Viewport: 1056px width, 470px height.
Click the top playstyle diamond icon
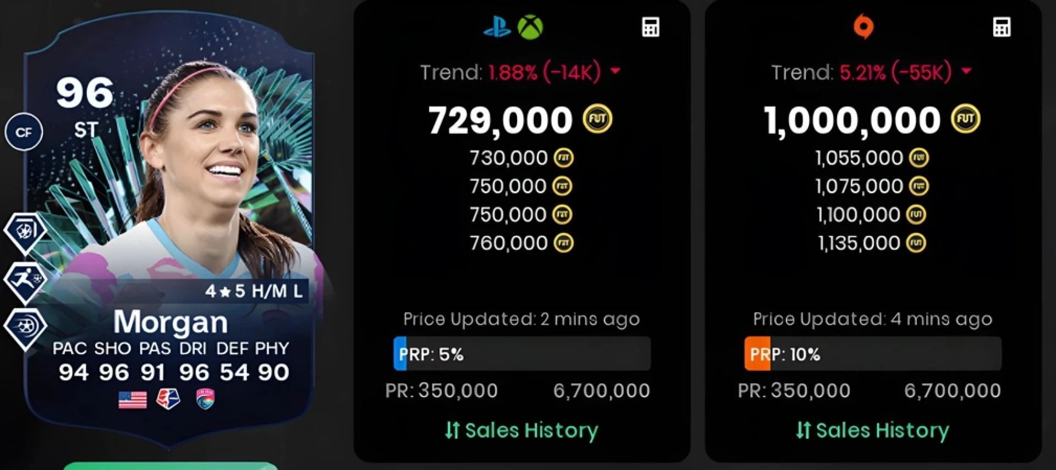[x=25, y=232]
